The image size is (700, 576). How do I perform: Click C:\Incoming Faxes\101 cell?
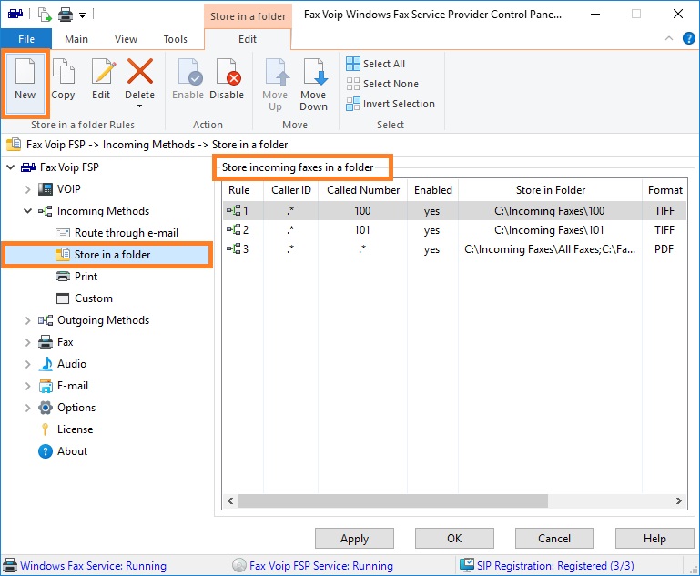[549, 230]
